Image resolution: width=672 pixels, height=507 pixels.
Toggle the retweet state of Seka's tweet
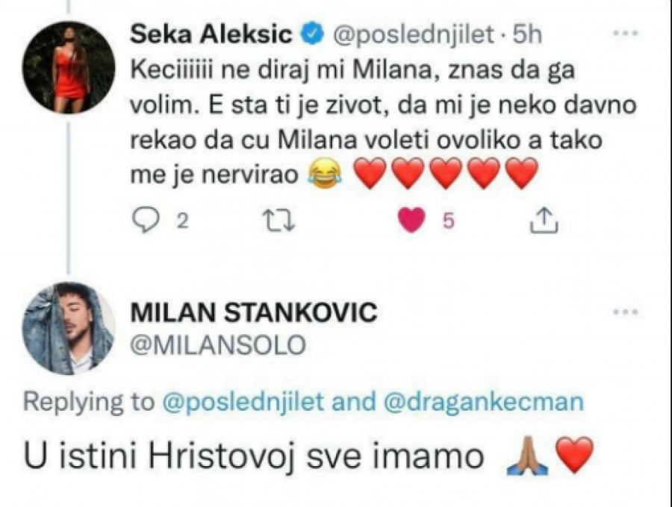278,218
